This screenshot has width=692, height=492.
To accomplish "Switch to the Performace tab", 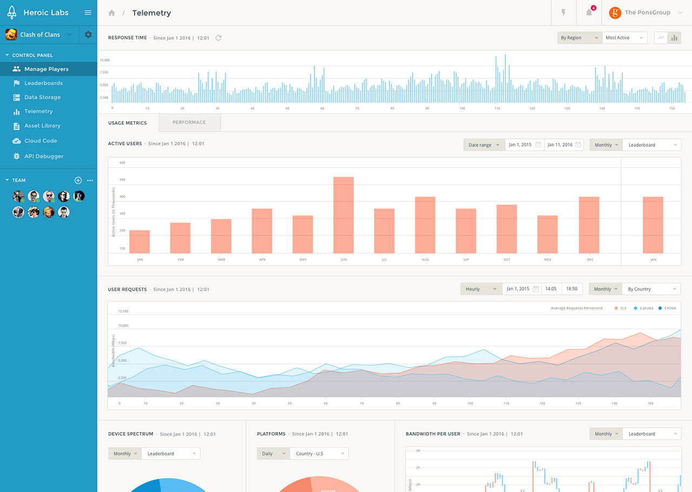I will tap(189, 123).
